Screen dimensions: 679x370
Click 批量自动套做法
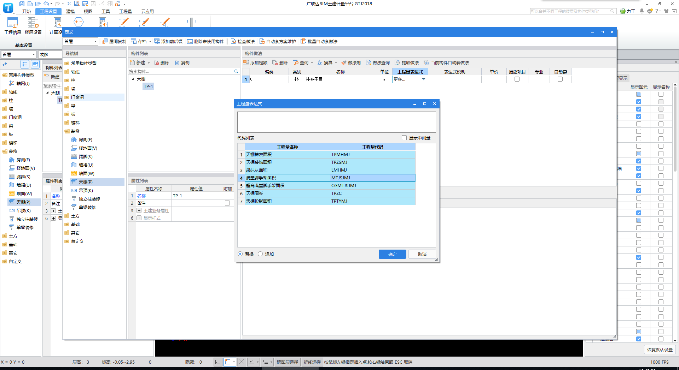(x=319, y=41)
